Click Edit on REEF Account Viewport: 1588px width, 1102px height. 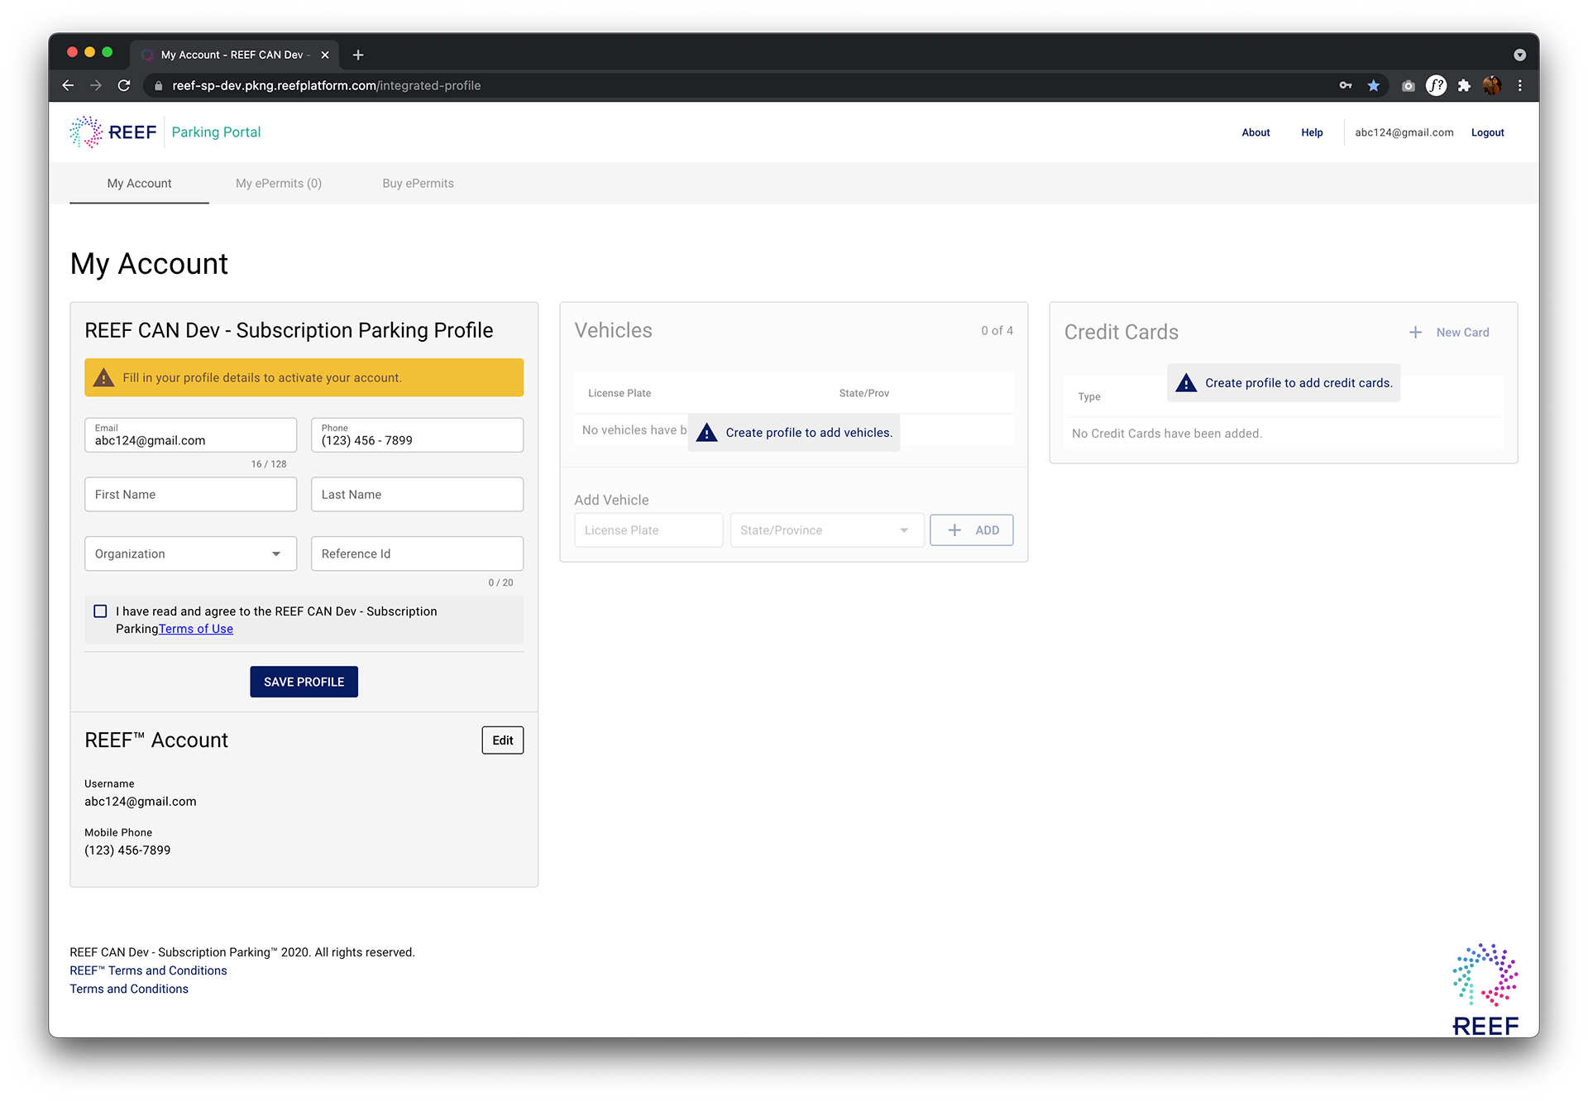point(503,740)
